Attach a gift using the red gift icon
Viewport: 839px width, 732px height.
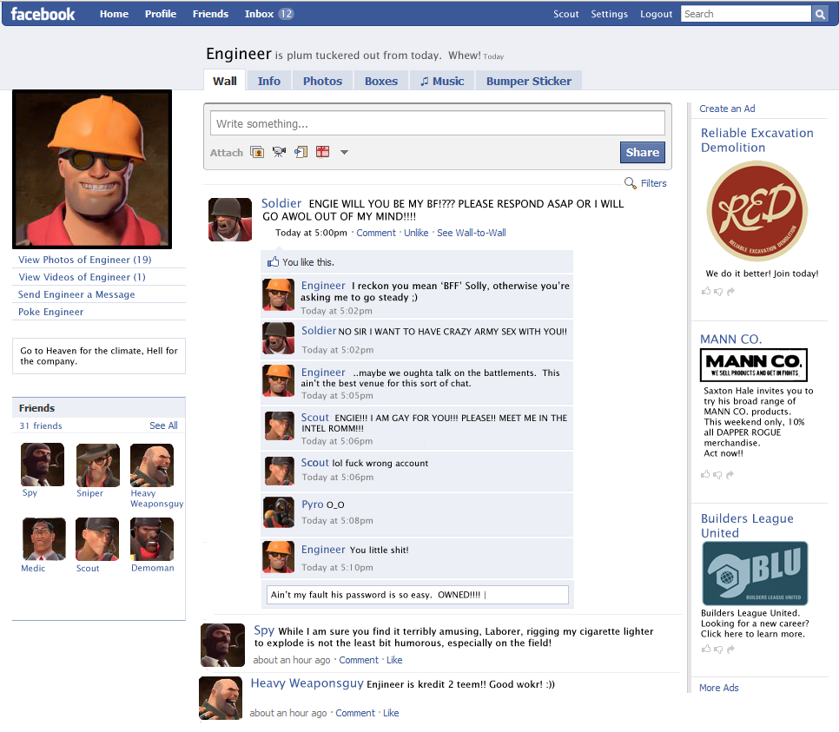click(x=322, y=152)
